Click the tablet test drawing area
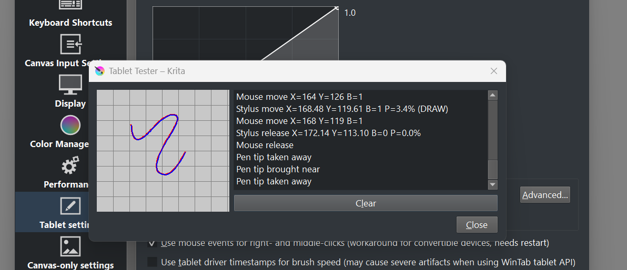 pyautogui.click(x=163, y=151)
